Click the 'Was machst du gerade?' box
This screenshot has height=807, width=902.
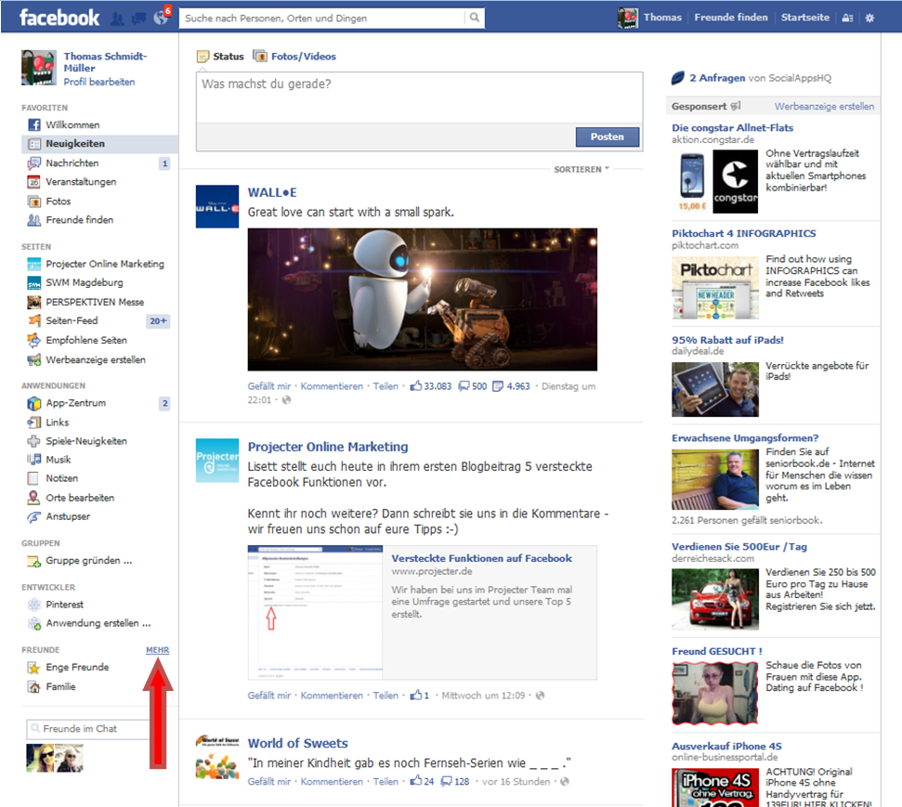pyautogui.click(x=419, y=98)
